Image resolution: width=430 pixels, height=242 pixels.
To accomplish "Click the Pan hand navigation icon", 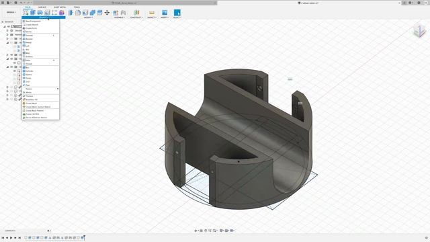I will click(206, 231).
